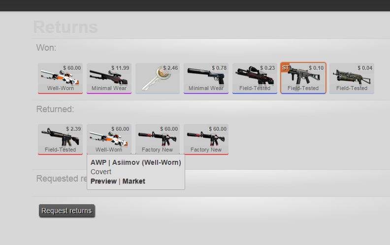The width and height of the screenshot is (390, 245).
Task: Select the $0.04 Field-Tested PP-Bizon item
Action: tap(352, 78)
